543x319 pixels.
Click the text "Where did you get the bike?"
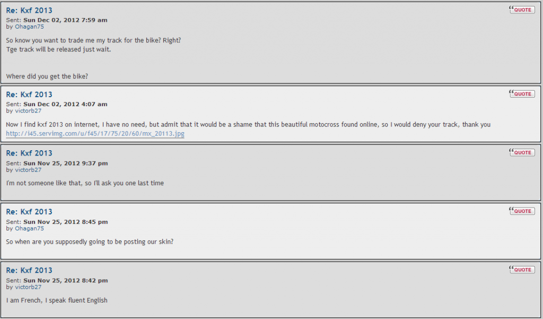(x=47, y=76)
